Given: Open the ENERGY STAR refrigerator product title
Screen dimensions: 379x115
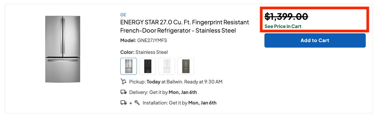Looking at the screenshot, I should [x=184, y=26].
